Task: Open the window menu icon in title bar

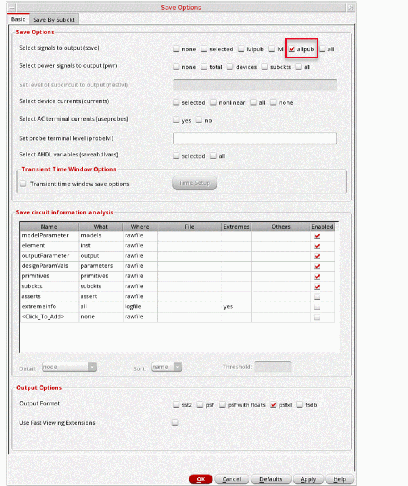Action: (x=12, y=8)
